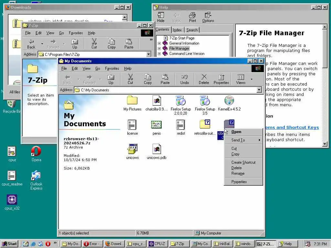Choose Rename in context menu
This screenshot has height=248, width=331.
click(244, 173)
